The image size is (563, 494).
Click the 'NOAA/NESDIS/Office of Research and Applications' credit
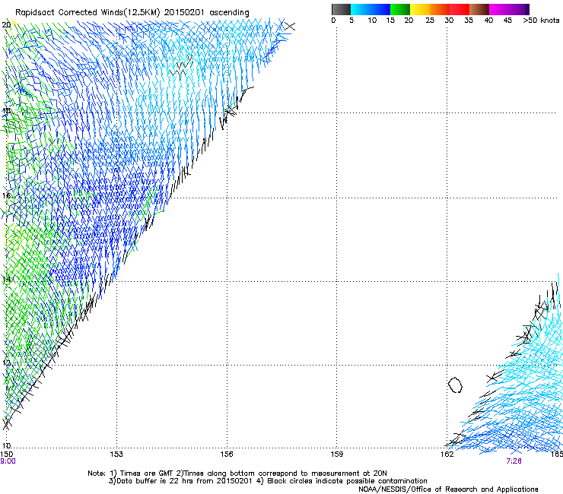pos(448,489)
